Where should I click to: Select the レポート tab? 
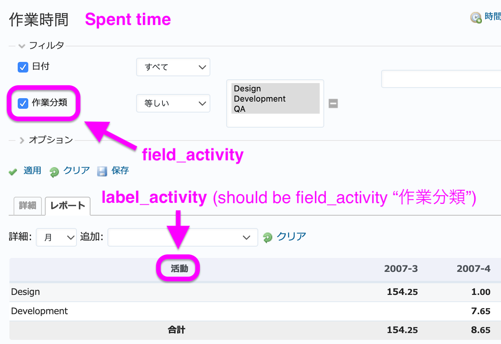point(67,206)
